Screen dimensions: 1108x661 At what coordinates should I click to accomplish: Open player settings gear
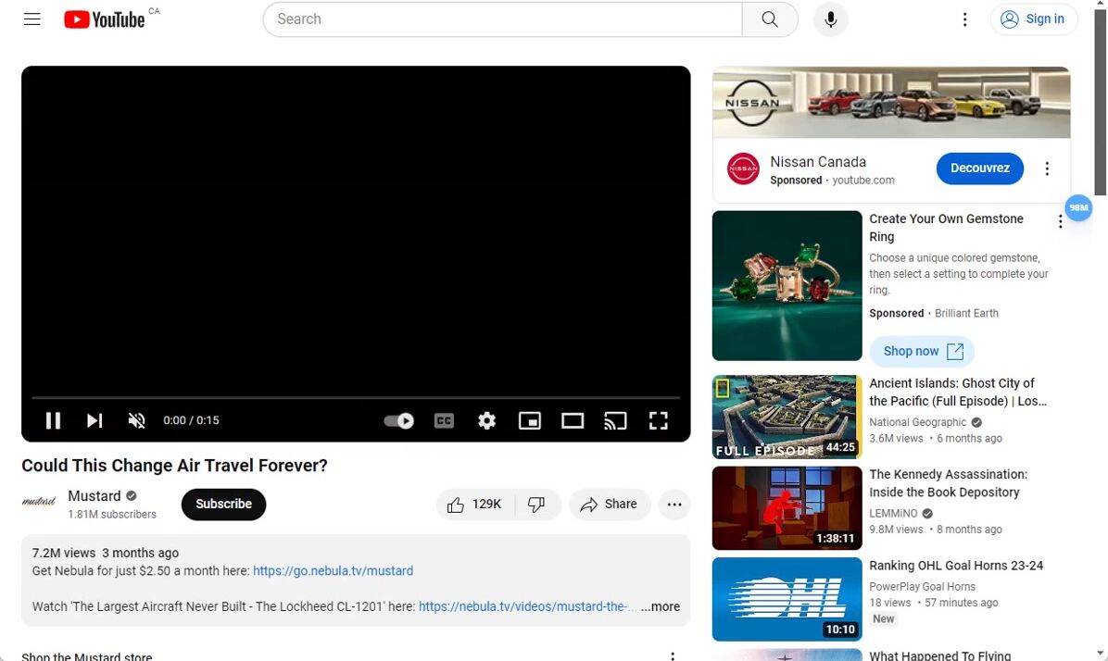pos(487,421)
